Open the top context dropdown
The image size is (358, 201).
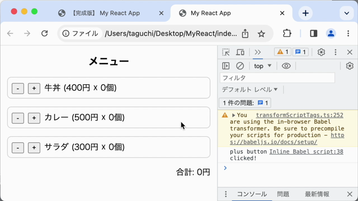click(262, 66)
